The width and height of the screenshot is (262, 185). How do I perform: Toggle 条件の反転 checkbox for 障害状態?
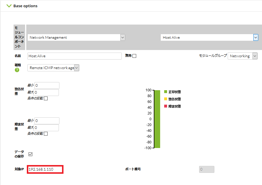click(46, 134)
